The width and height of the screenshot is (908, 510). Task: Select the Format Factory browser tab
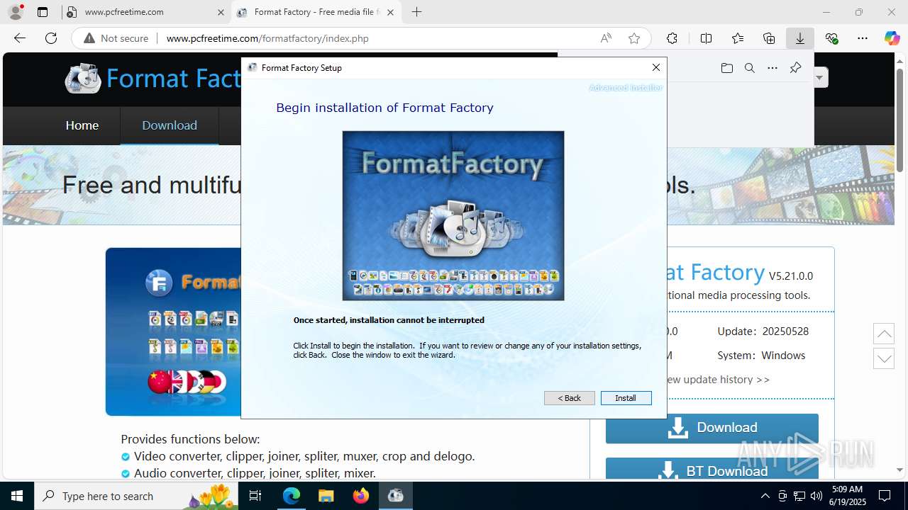tap(316, 12)
